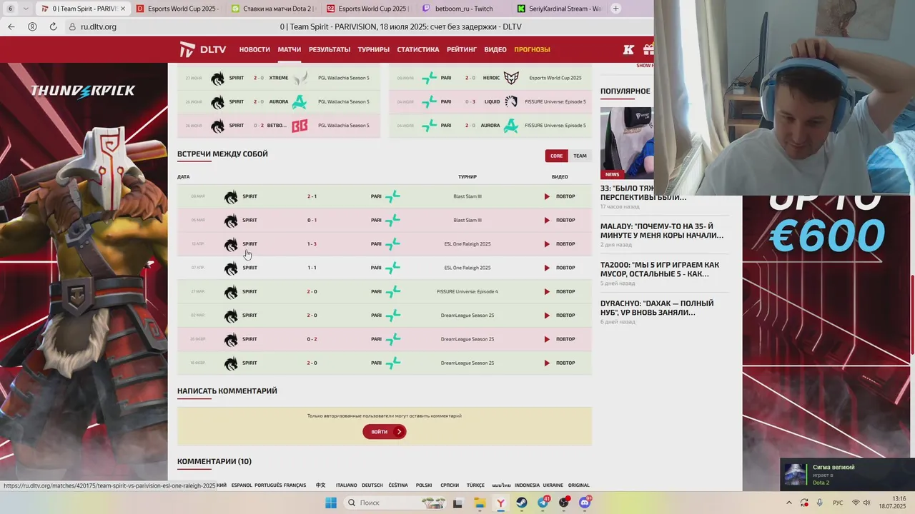Screen dimensions: 915x514
Task: Select POLSKI language link
Action: (424, 485)
